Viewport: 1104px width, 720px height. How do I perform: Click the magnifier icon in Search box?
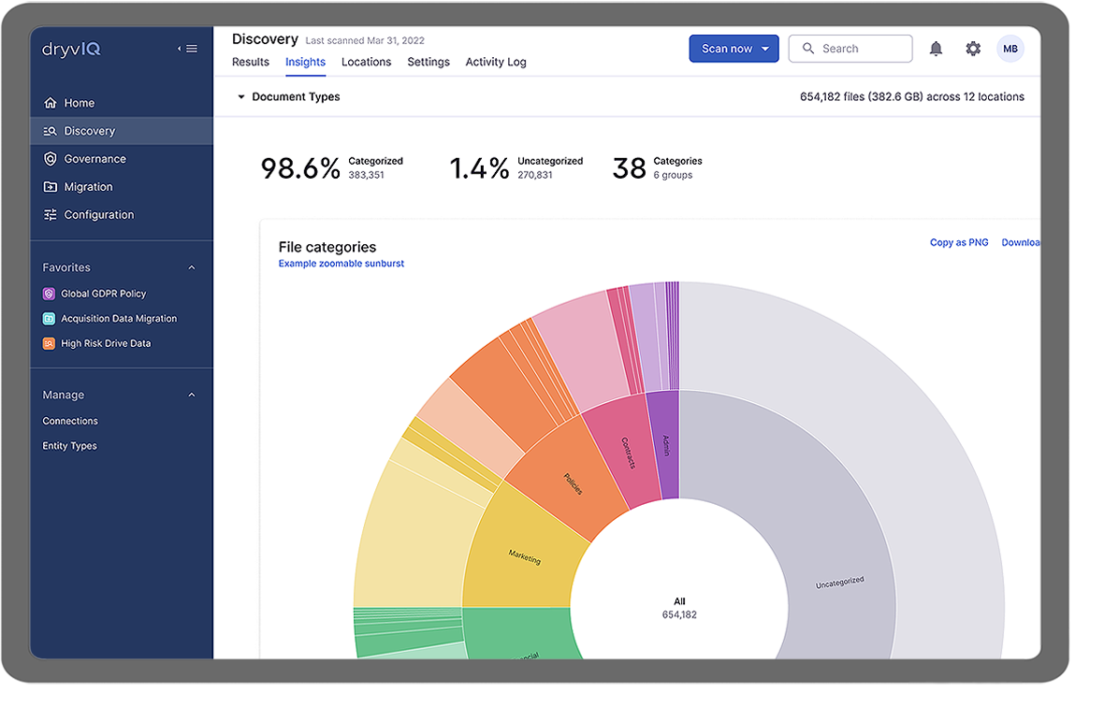point(808,49)
